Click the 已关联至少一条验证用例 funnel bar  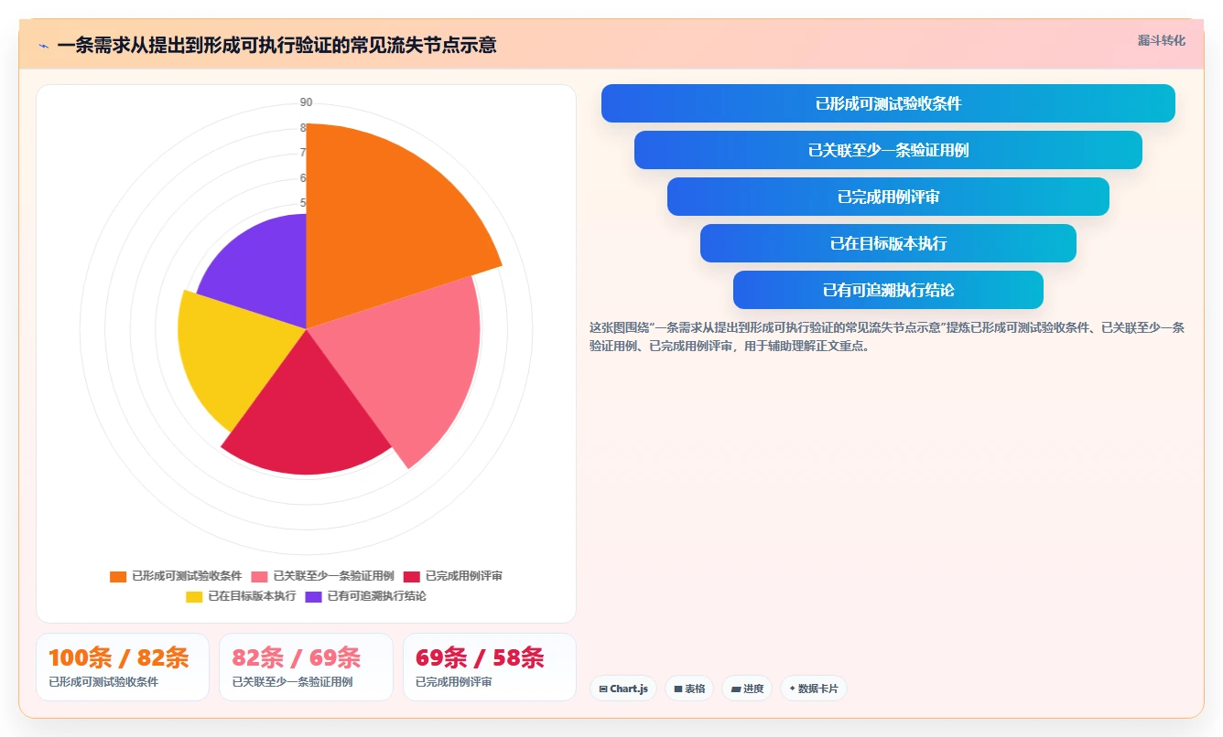[x=888, y=150]
